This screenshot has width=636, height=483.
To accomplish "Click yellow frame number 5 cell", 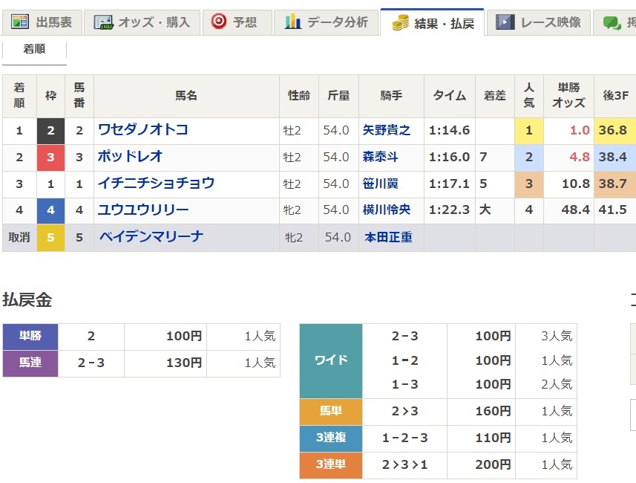I will [50, 238].
